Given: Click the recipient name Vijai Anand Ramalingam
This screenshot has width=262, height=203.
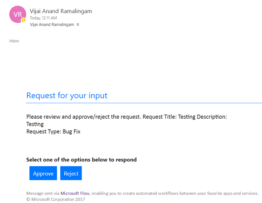Looking at the screenshot, I should [52, 24].
